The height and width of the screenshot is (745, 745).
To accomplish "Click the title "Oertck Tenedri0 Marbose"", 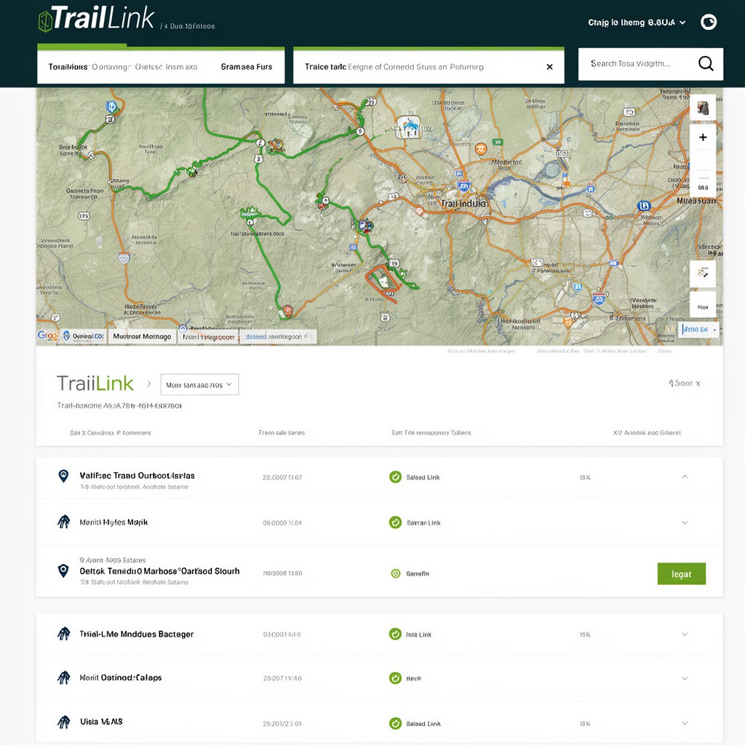I will tap(159, 571).
